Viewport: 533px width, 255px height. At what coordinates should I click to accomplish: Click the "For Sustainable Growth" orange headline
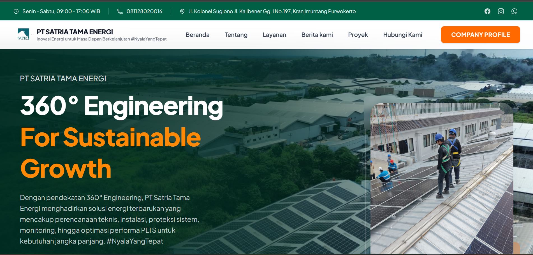tap(110, 152)
